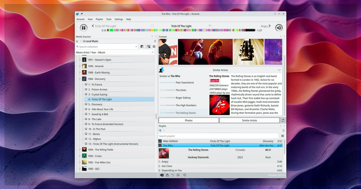Open the Playlist menu

point(99,19)
